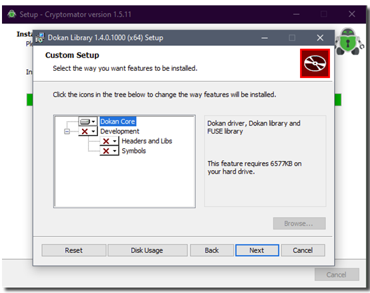Click the Next button
The height and width of the screenshot is (293, 370).
pyautogui.click(x=257, y=250)
